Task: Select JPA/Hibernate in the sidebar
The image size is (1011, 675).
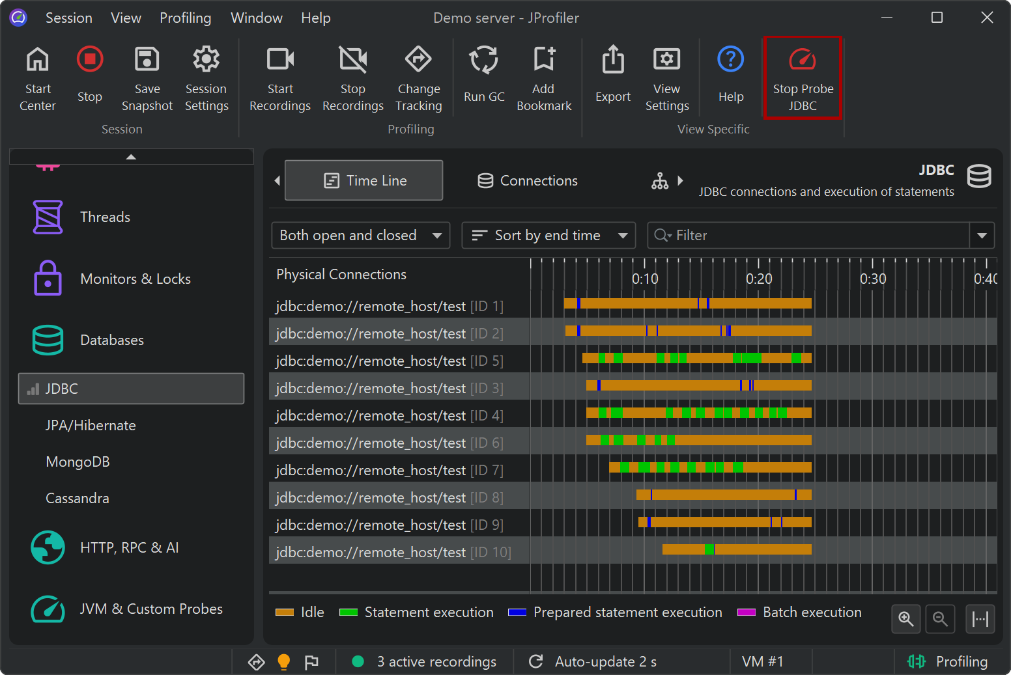Action: pos(91,426)
